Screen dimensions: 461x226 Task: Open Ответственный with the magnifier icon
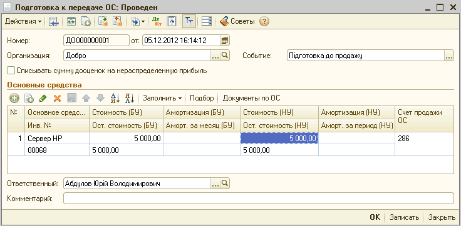tap(225, 184)
